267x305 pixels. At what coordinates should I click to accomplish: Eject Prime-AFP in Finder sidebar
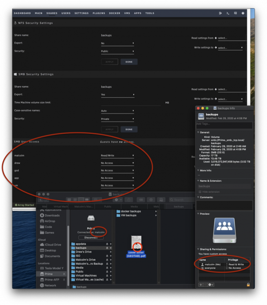[x=64, y=279]
